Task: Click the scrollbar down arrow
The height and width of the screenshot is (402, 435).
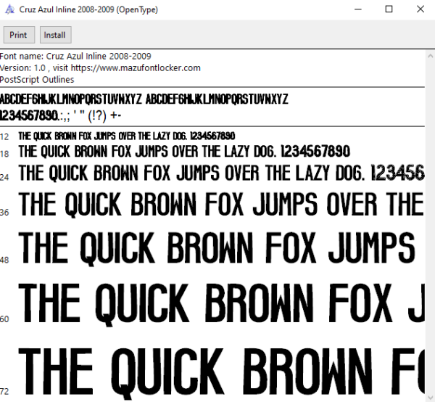Action: [430, 397]
